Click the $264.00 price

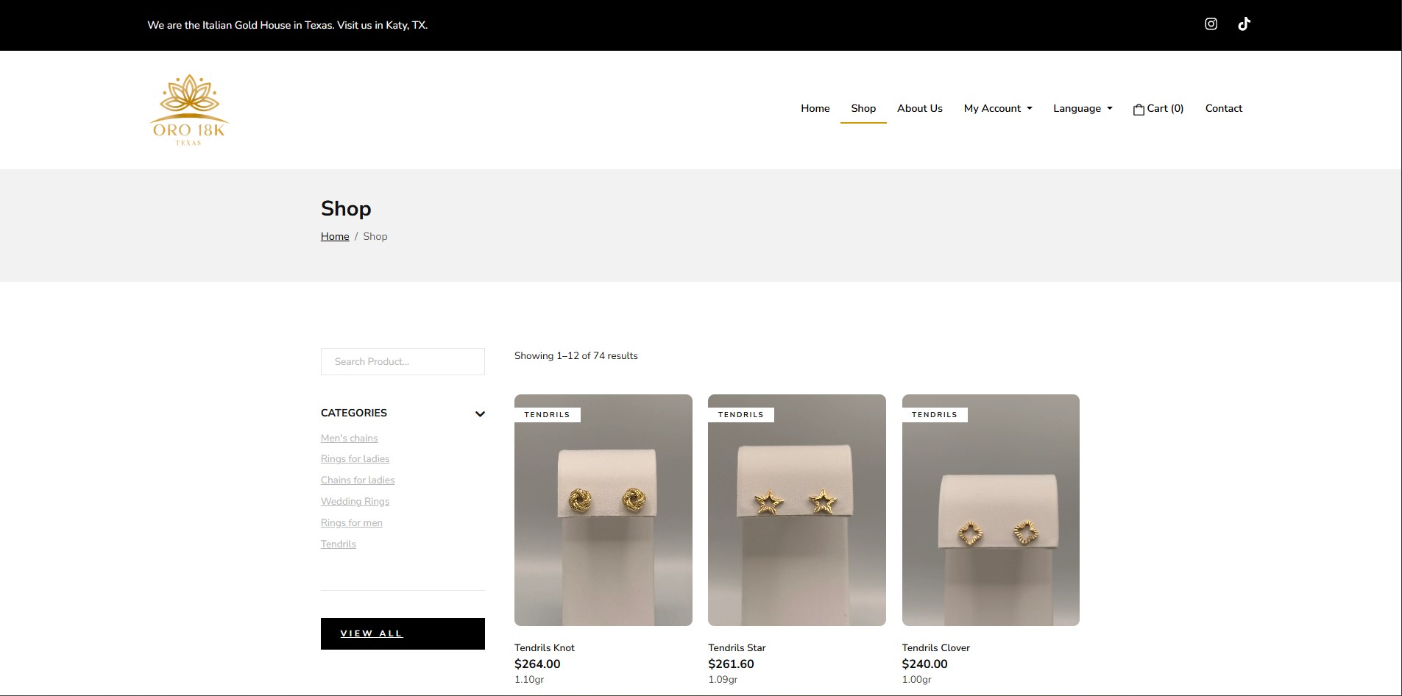(x=537, y=664)
